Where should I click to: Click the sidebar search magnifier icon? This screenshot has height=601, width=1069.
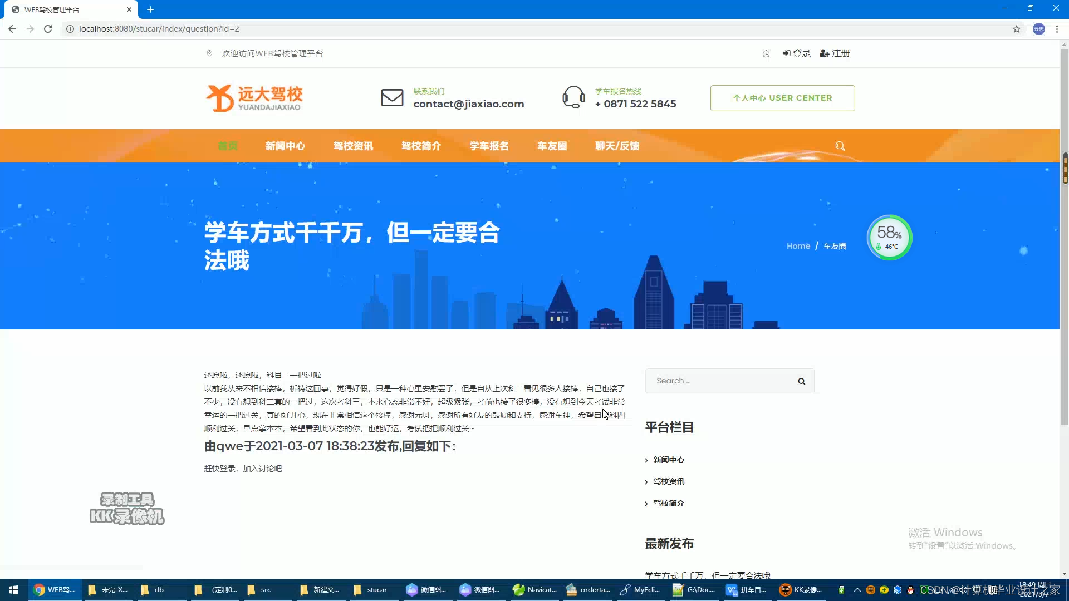pos(801,381)
